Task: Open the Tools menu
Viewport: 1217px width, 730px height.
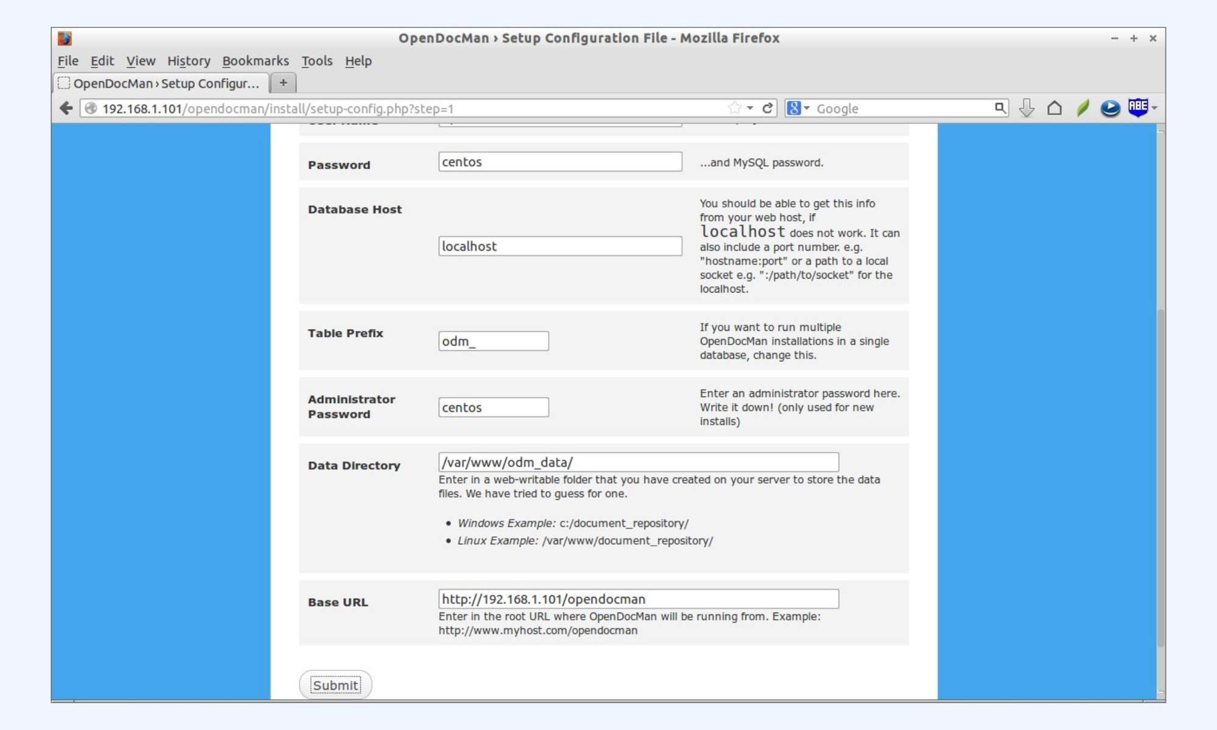Action: pyautogui.click(x=317, y=61)
